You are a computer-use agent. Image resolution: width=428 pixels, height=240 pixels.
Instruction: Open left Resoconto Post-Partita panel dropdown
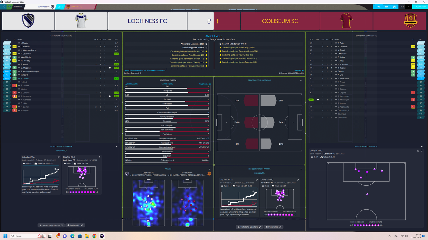point(117,146)
